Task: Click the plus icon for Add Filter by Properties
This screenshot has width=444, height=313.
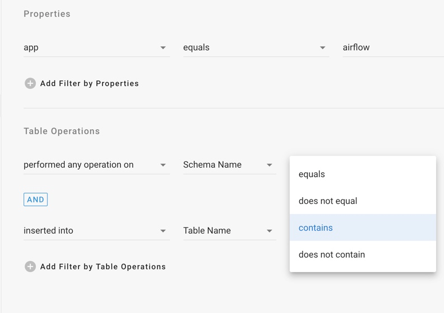Action: (x=30, y=83)
